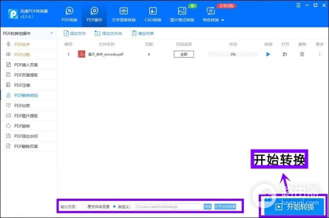Select PDF添加水印 in sidebar
The height and width of the screenshot is (218, 329).
[x=29, y=136]
